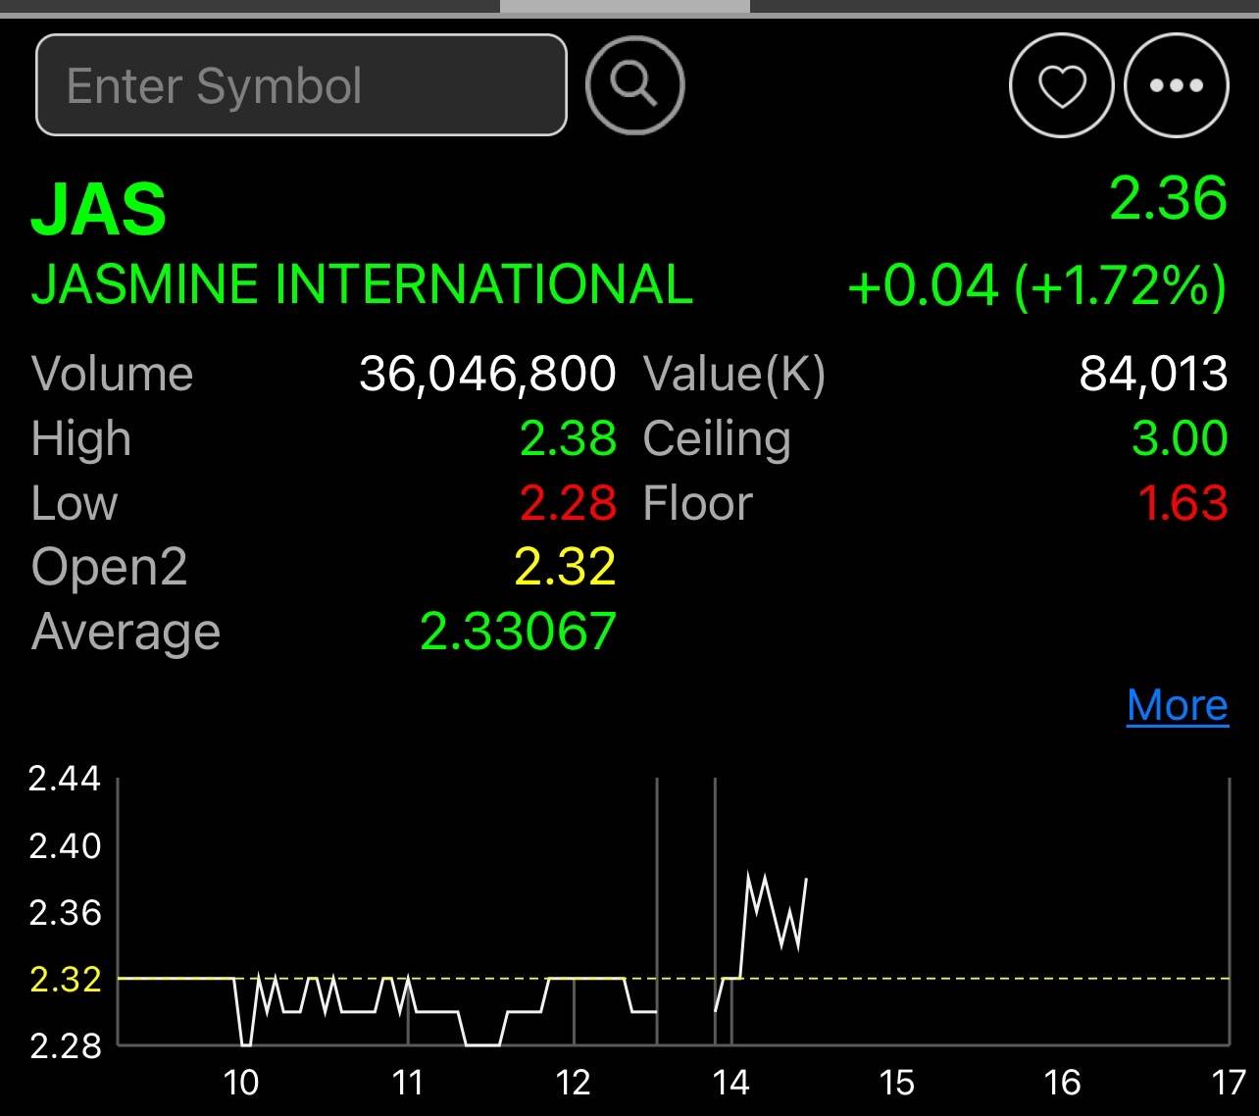Image resolution: width=1259 pixels, height=1116 pixels.
Task: Focus the Enter Symbol input field
Action: (301, 85)
